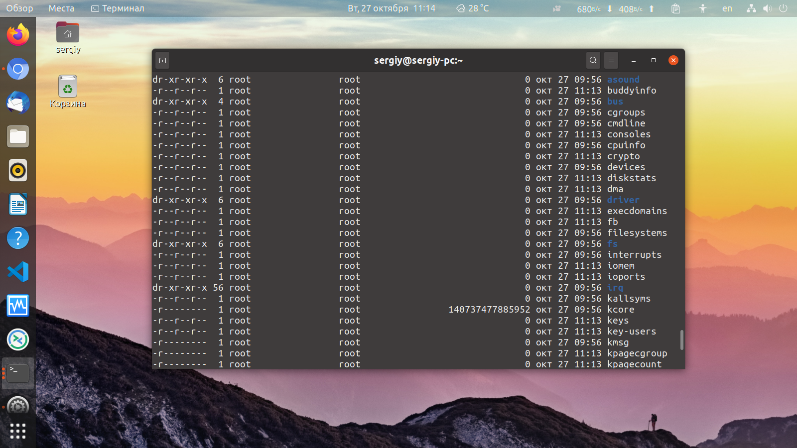Launch Firefox from the dock

coord(18,35)
